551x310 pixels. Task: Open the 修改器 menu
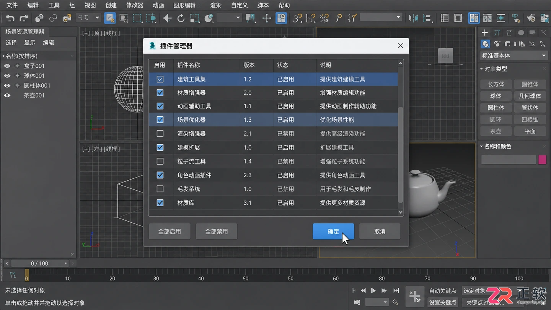[135, 5]
